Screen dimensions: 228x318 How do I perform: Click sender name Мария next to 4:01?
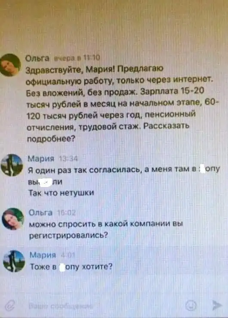pyautogui.click(x=43, y=255)
